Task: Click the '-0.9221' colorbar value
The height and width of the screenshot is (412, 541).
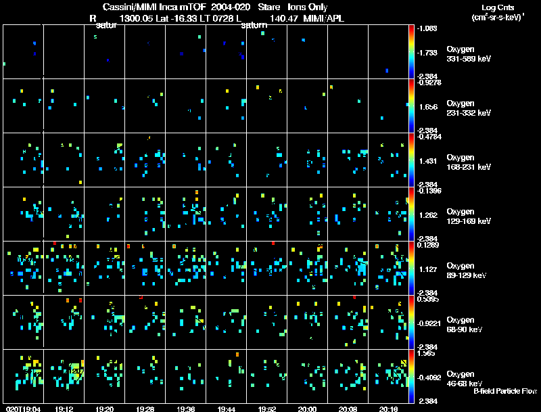Action: [429, 323]
